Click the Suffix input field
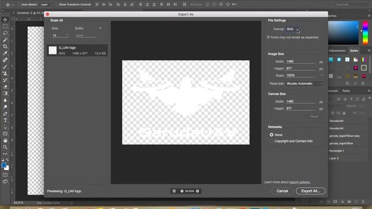The width and height of the screenshot is (372, 209). click(85, 35)
